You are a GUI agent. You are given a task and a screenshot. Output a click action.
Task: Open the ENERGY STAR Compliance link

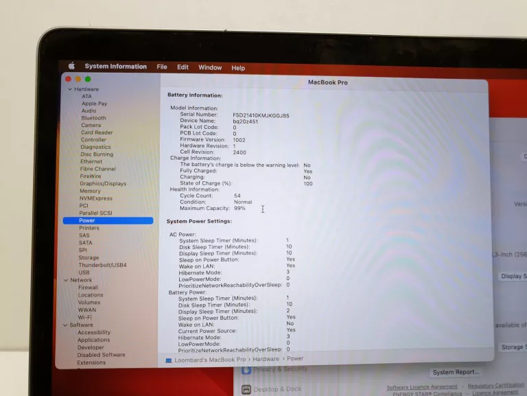[x=428, y=394]
